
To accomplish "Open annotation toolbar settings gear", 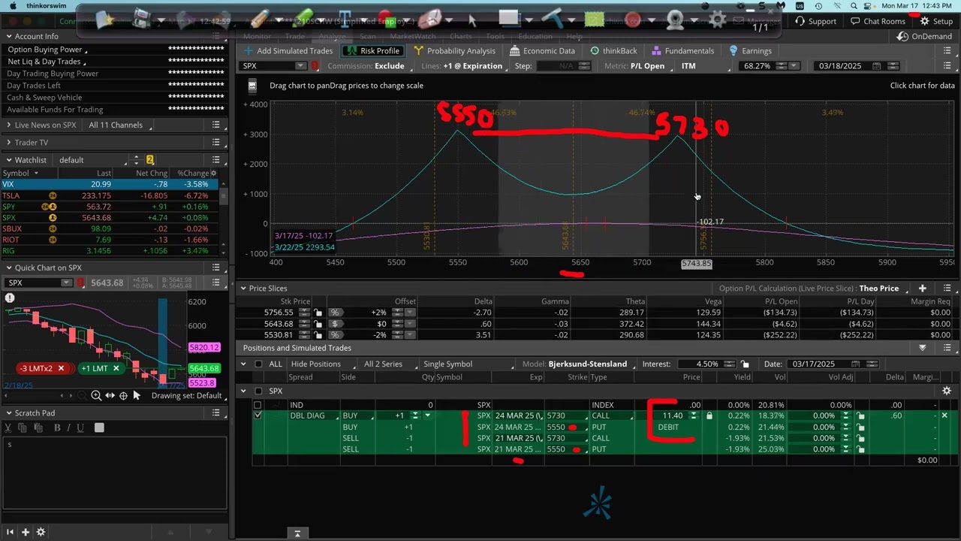I will tap(718, 20).
